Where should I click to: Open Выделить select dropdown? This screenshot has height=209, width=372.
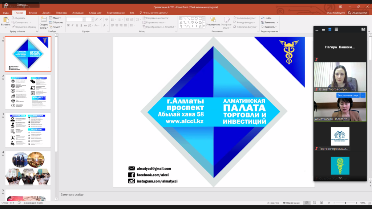(x=269, y=27)
